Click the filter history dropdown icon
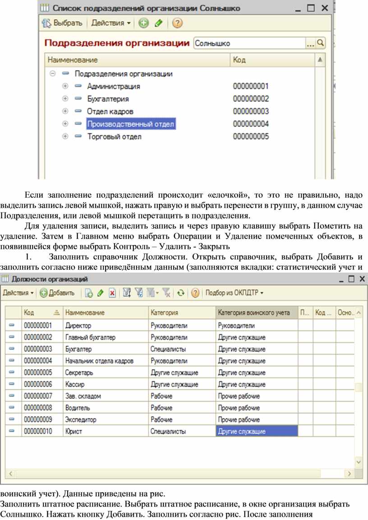Image resolution: width=368 pixels, height=520 pixels. [153, 293]
